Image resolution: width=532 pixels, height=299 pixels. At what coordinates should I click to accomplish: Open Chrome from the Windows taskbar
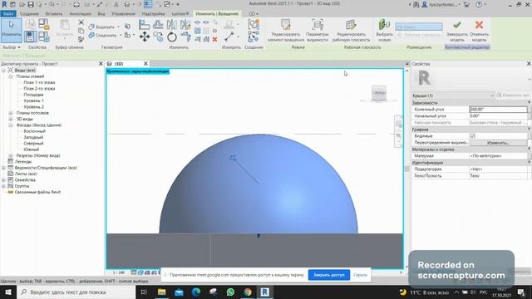(248, 292)
